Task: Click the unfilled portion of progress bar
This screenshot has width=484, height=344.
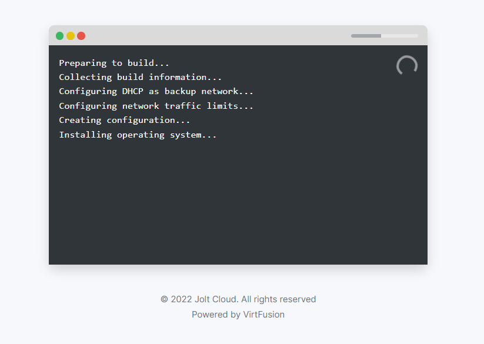Action: coord(399,36)
